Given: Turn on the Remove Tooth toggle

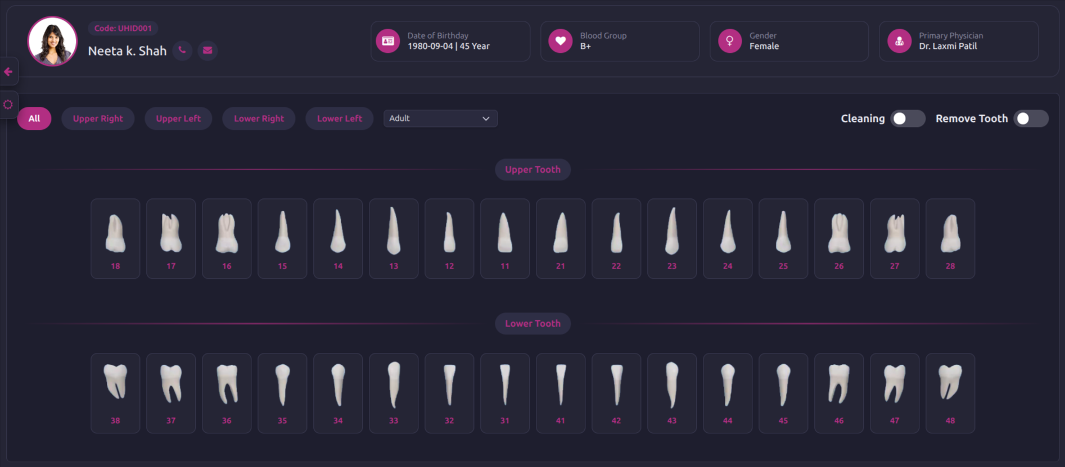Looking at the screenshot, I should coord(1030,119).
